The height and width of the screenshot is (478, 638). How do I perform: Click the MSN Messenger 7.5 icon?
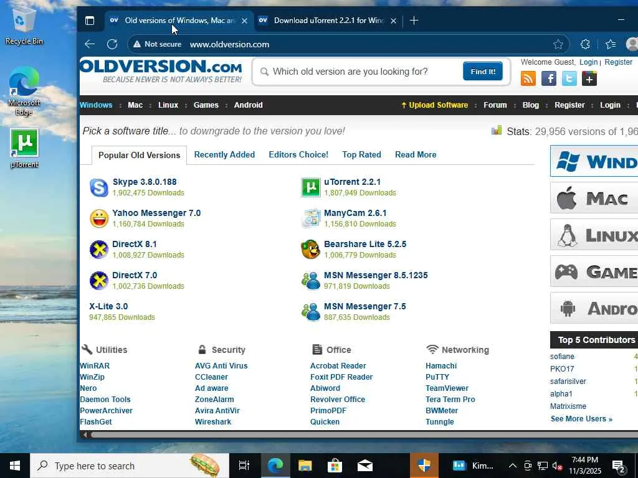[x=310, y=312]
